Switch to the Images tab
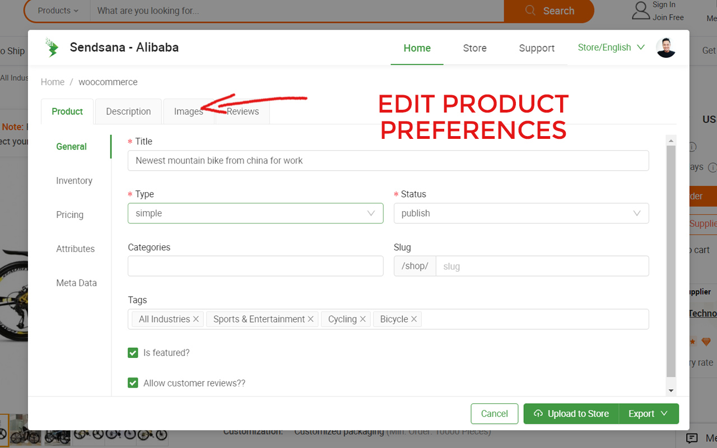Image resolution: width=717 pixels, height=448 pixels. [189, 111]
